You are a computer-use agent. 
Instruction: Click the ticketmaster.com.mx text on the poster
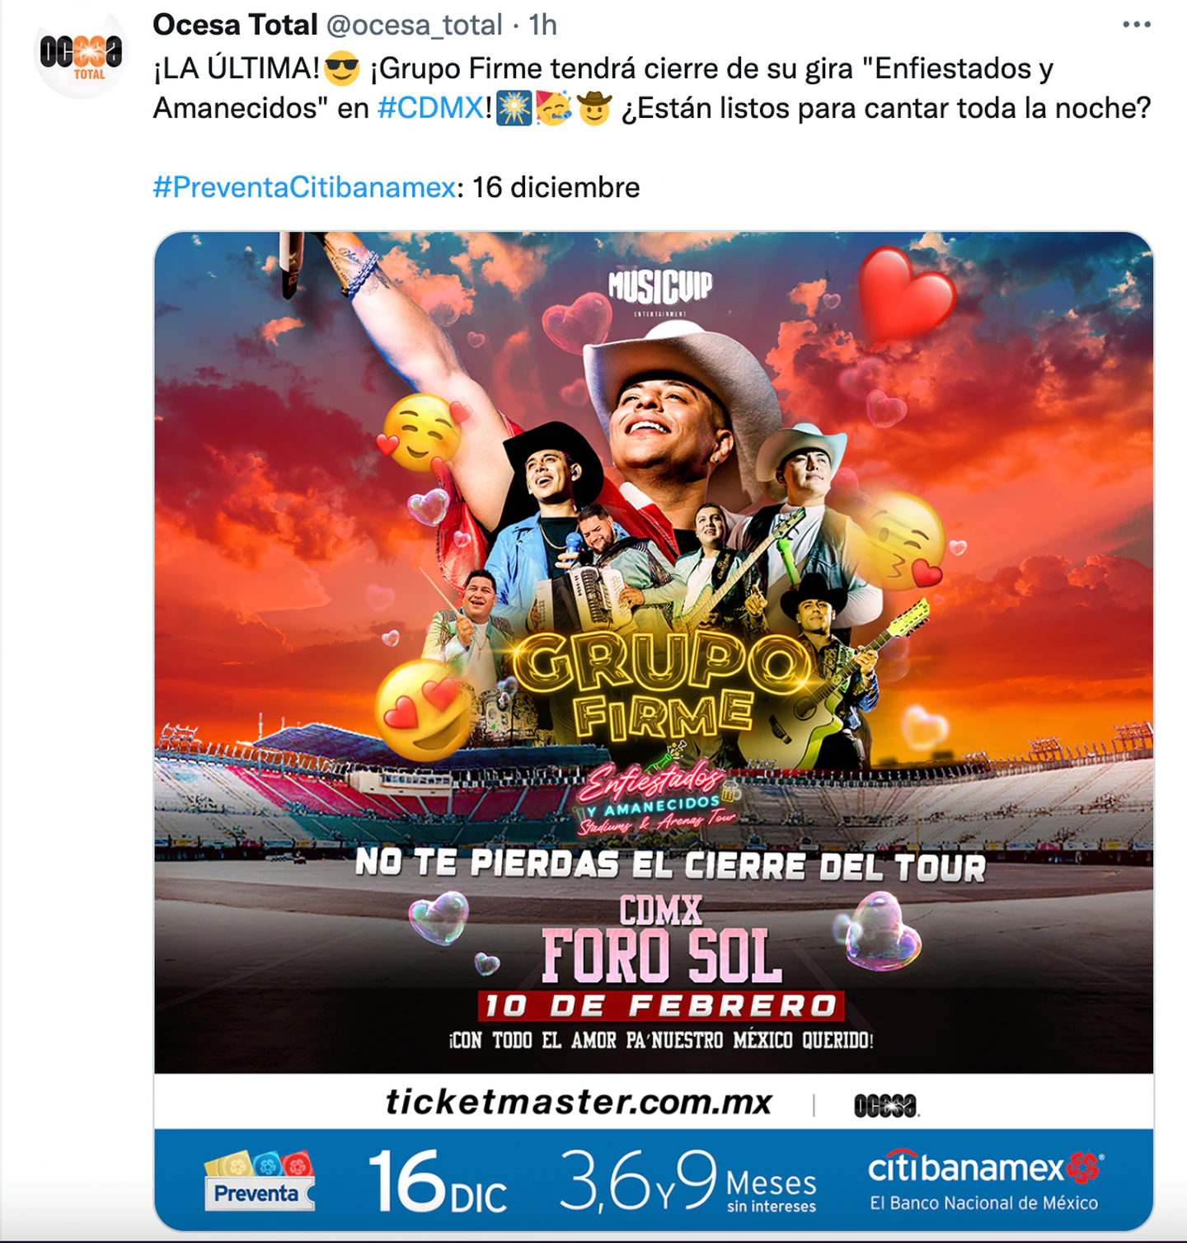click(x=579, y=1102)
